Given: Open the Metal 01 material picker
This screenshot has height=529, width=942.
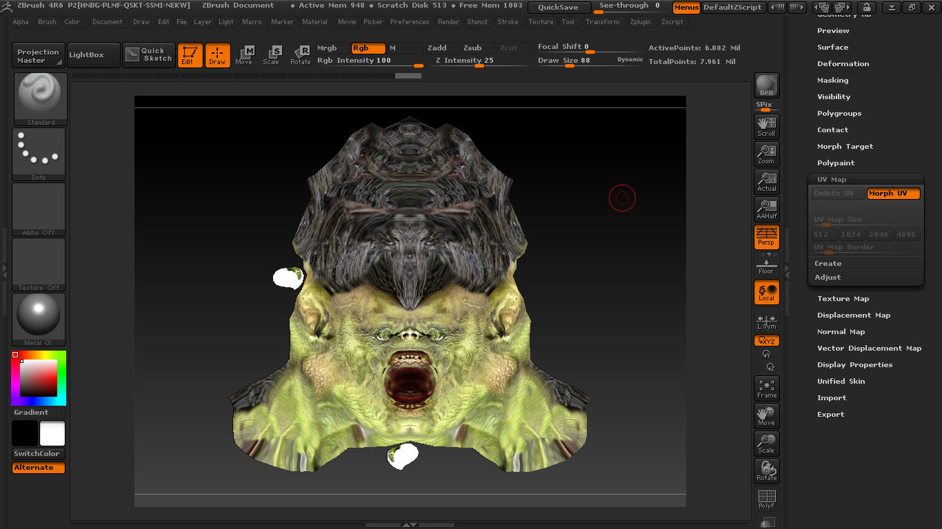Looking at the screenshot, I should 39,320.
